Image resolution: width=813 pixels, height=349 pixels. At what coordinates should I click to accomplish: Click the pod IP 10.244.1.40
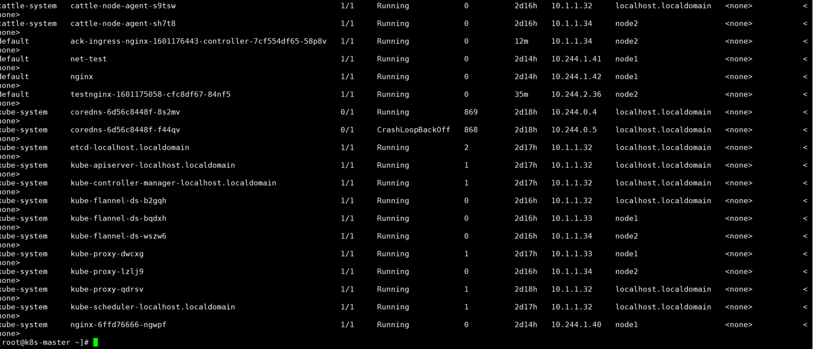(576, 325)
